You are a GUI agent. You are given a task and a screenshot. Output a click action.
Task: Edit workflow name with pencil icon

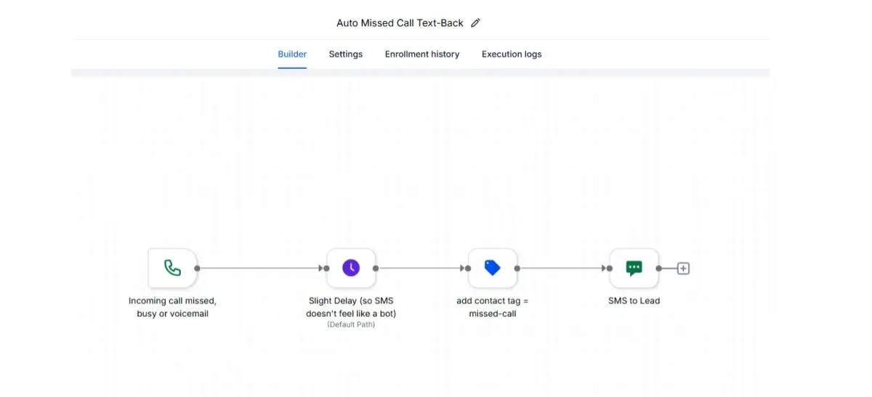pos(476,23)
